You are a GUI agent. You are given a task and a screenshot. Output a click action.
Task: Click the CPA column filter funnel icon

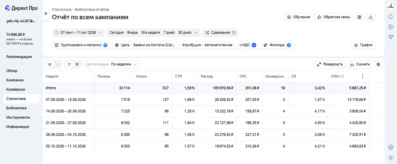(343, 76)
